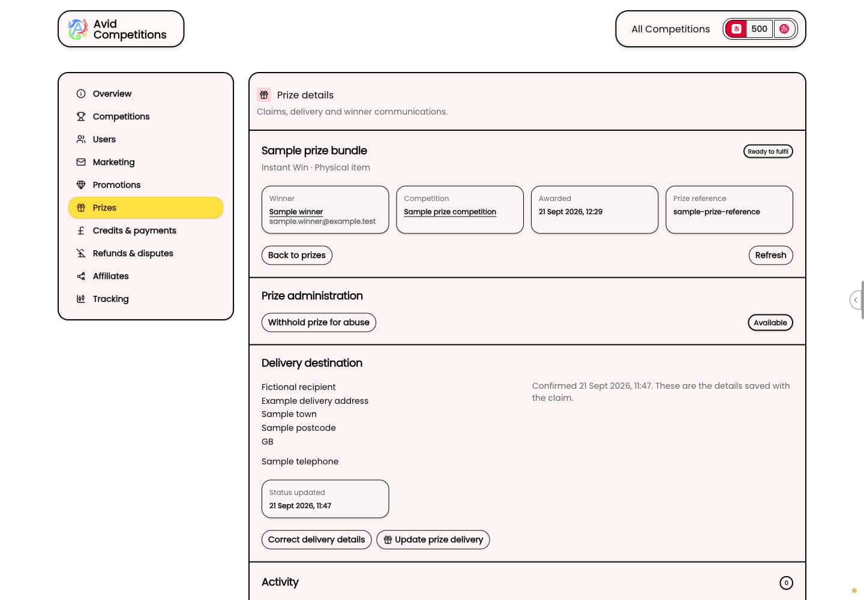This screenshot has height=600, width=864.
Task: Open the Sample winner link
Action: 296,212
